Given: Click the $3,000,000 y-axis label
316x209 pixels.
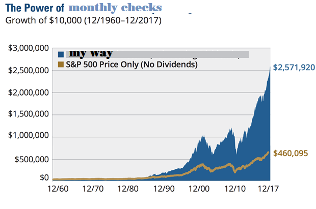Looking at the screenshot, I should point(29,48).
